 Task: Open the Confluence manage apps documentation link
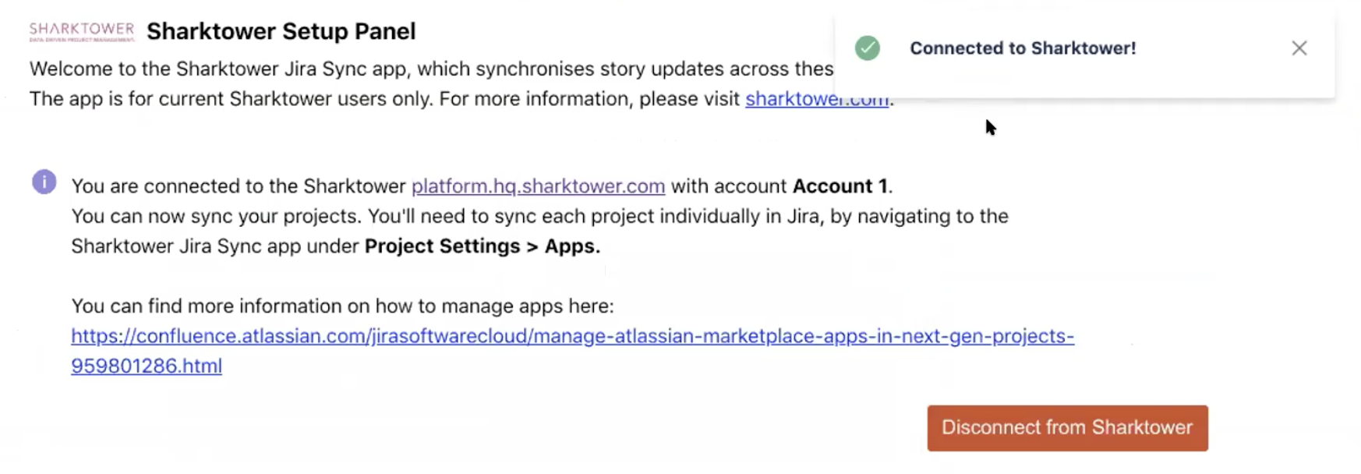click(572, 351)
